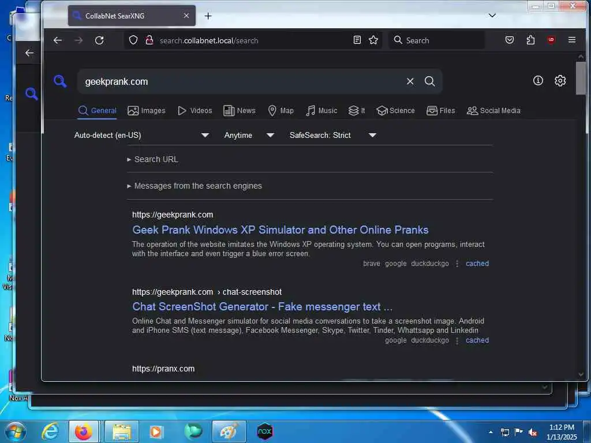Open a new tab with plus button
The image size is (591, 443).
tap(208, 16)
